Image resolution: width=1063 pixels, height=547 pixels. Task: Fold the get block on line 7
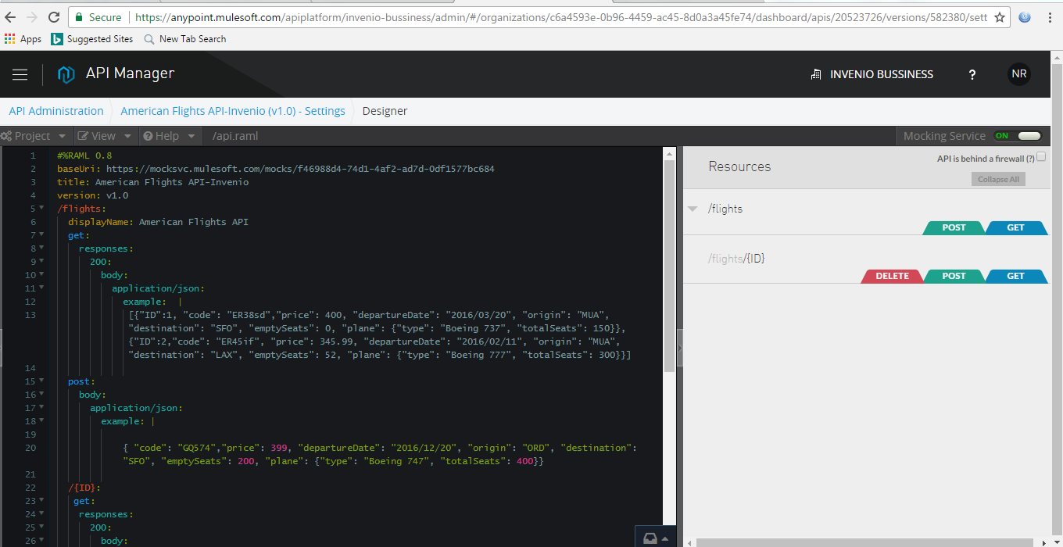(x=41, y=235)
